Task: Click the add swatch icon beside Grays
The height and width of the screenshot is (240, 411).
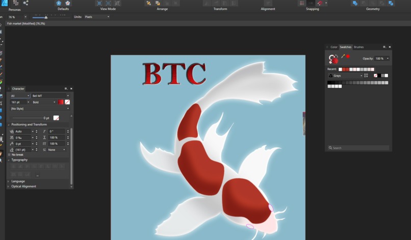Action: tap(366, 76)
